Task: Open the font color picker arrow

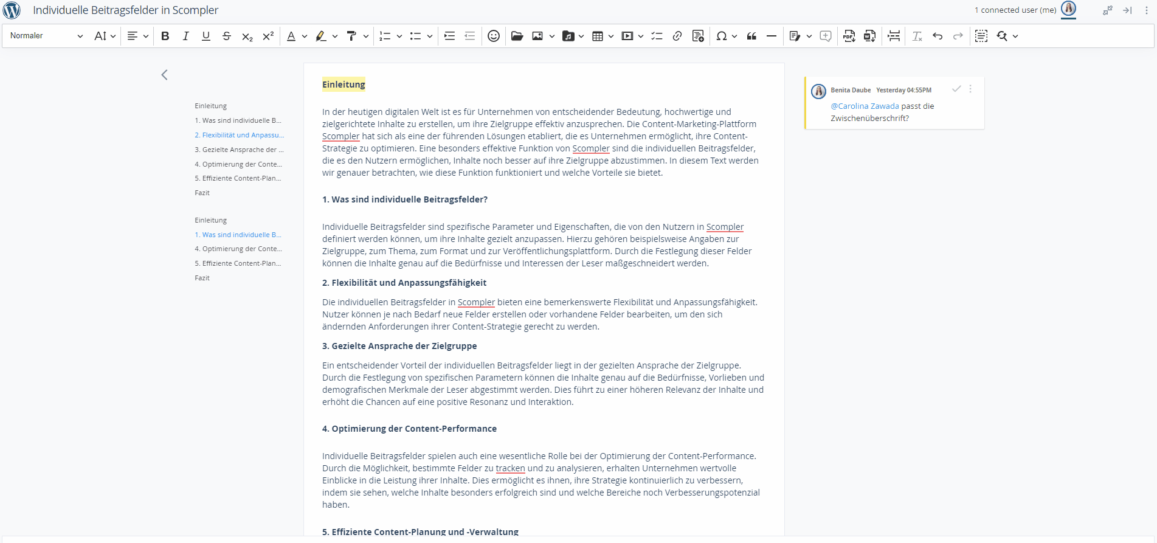Action: pos(305,36)
